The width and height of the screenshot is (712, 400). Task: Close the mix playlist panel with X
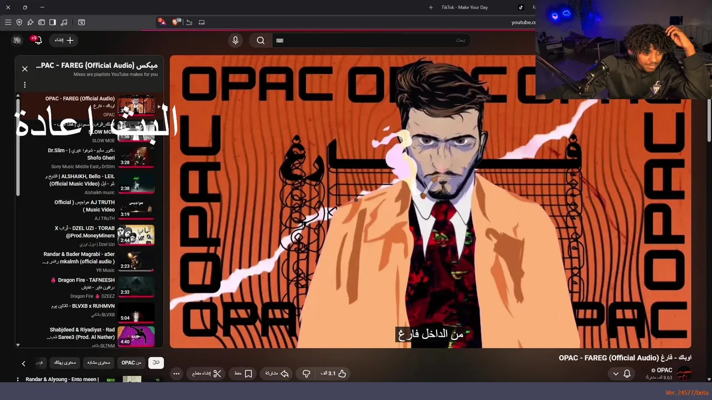pyautogui.click(x=24, y=69)
